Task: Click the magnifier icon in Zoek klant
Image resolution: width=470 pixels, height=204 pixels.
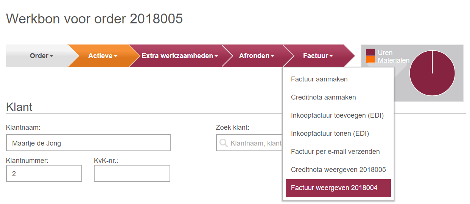Action: pyautogui.click(x=223, y=143)
